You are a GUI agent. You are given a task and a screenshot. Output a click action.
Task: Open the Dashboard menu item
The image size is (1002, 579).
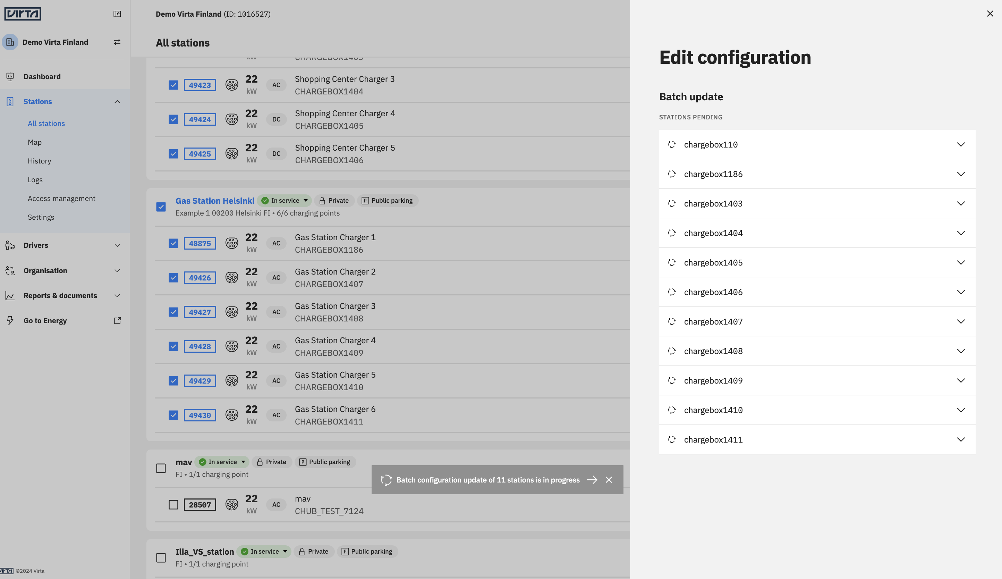tap(42, 76)
